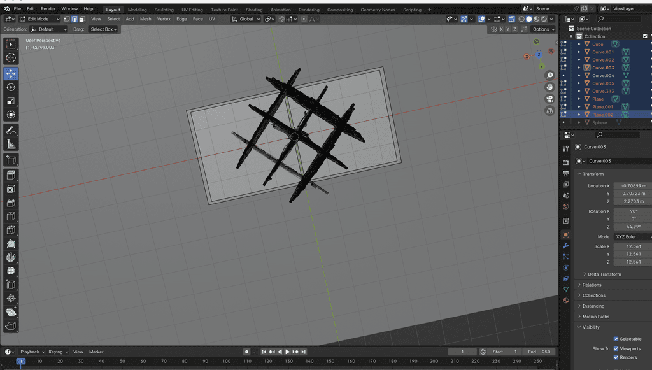This screenshot has height=370, width=652.
Task: Pick the Annotate pencil tool
Action: coord(11,131)
